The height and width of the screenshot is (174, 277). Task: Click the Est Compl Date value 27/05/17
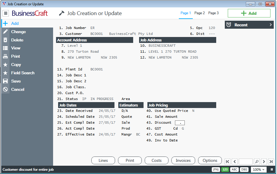coord(107,123)
